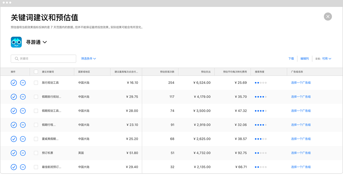Choose an ad group for 最佳航班预订
Viewport: 343px width, 176px height.
(301, 167)
